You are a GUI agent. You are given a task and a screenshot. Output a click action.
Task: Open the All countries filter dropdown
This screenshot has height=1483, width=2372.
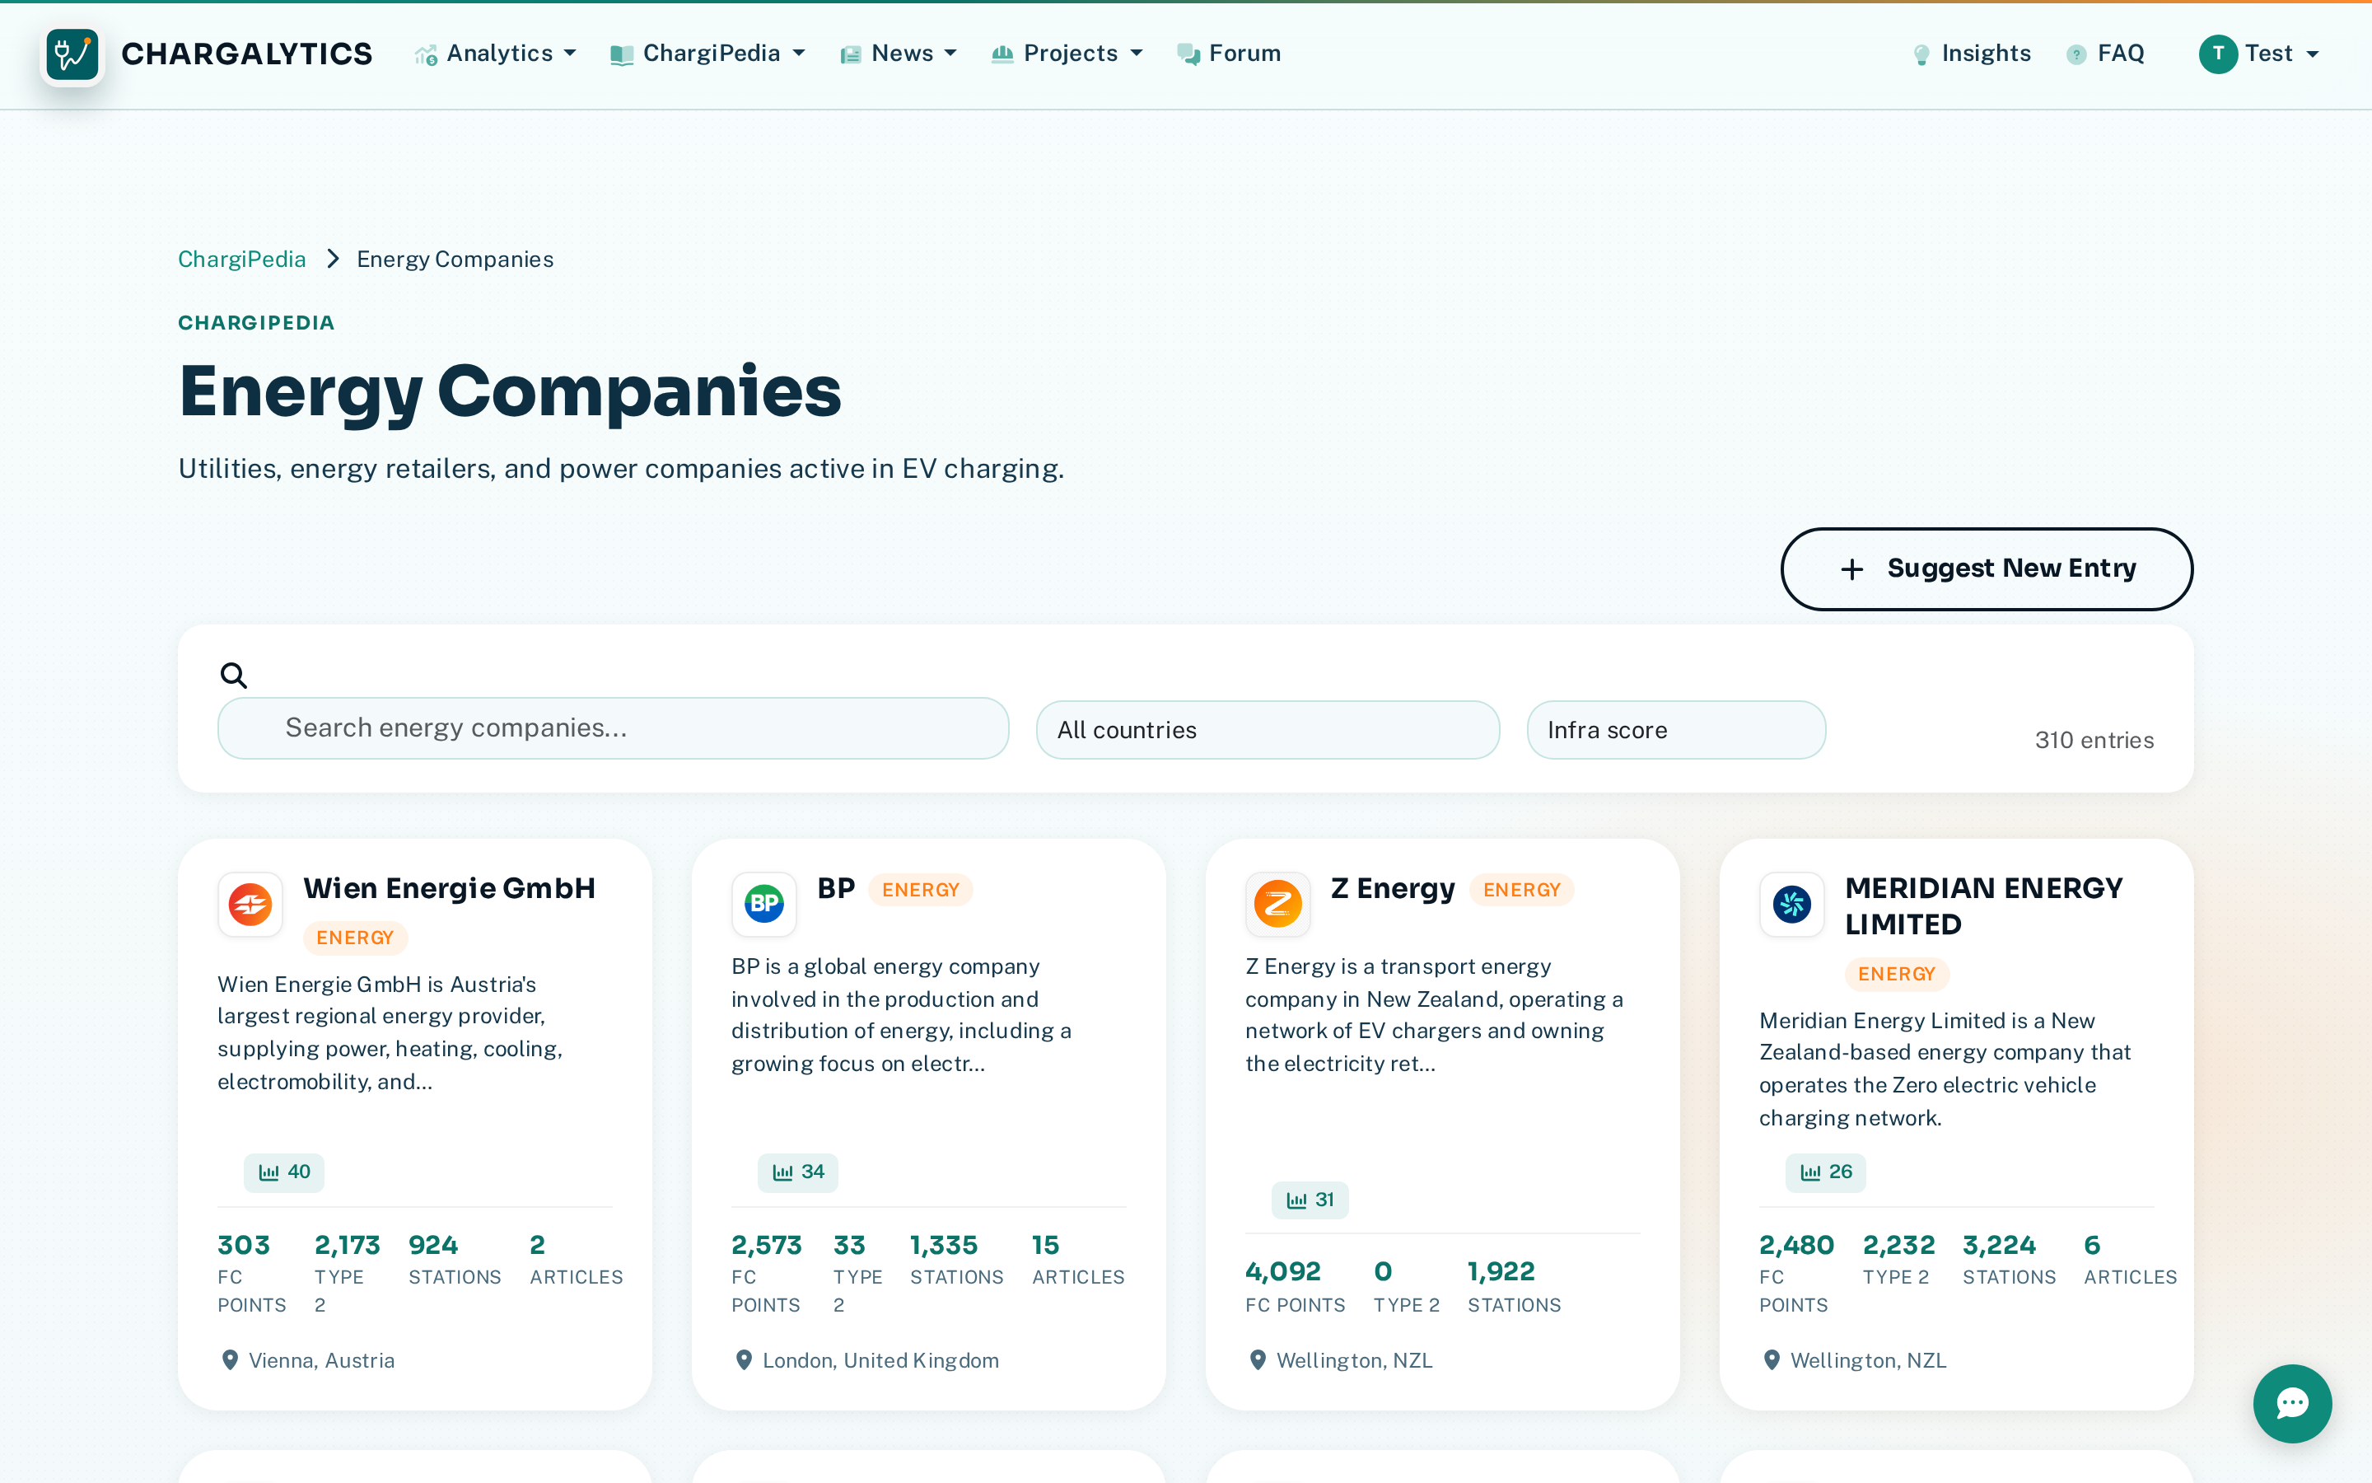[x=1268, y=730]
